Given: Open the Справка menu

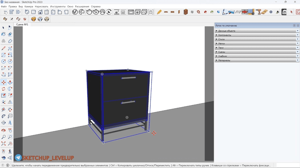Looking at the screenshot, I should [x=96, y=6].
